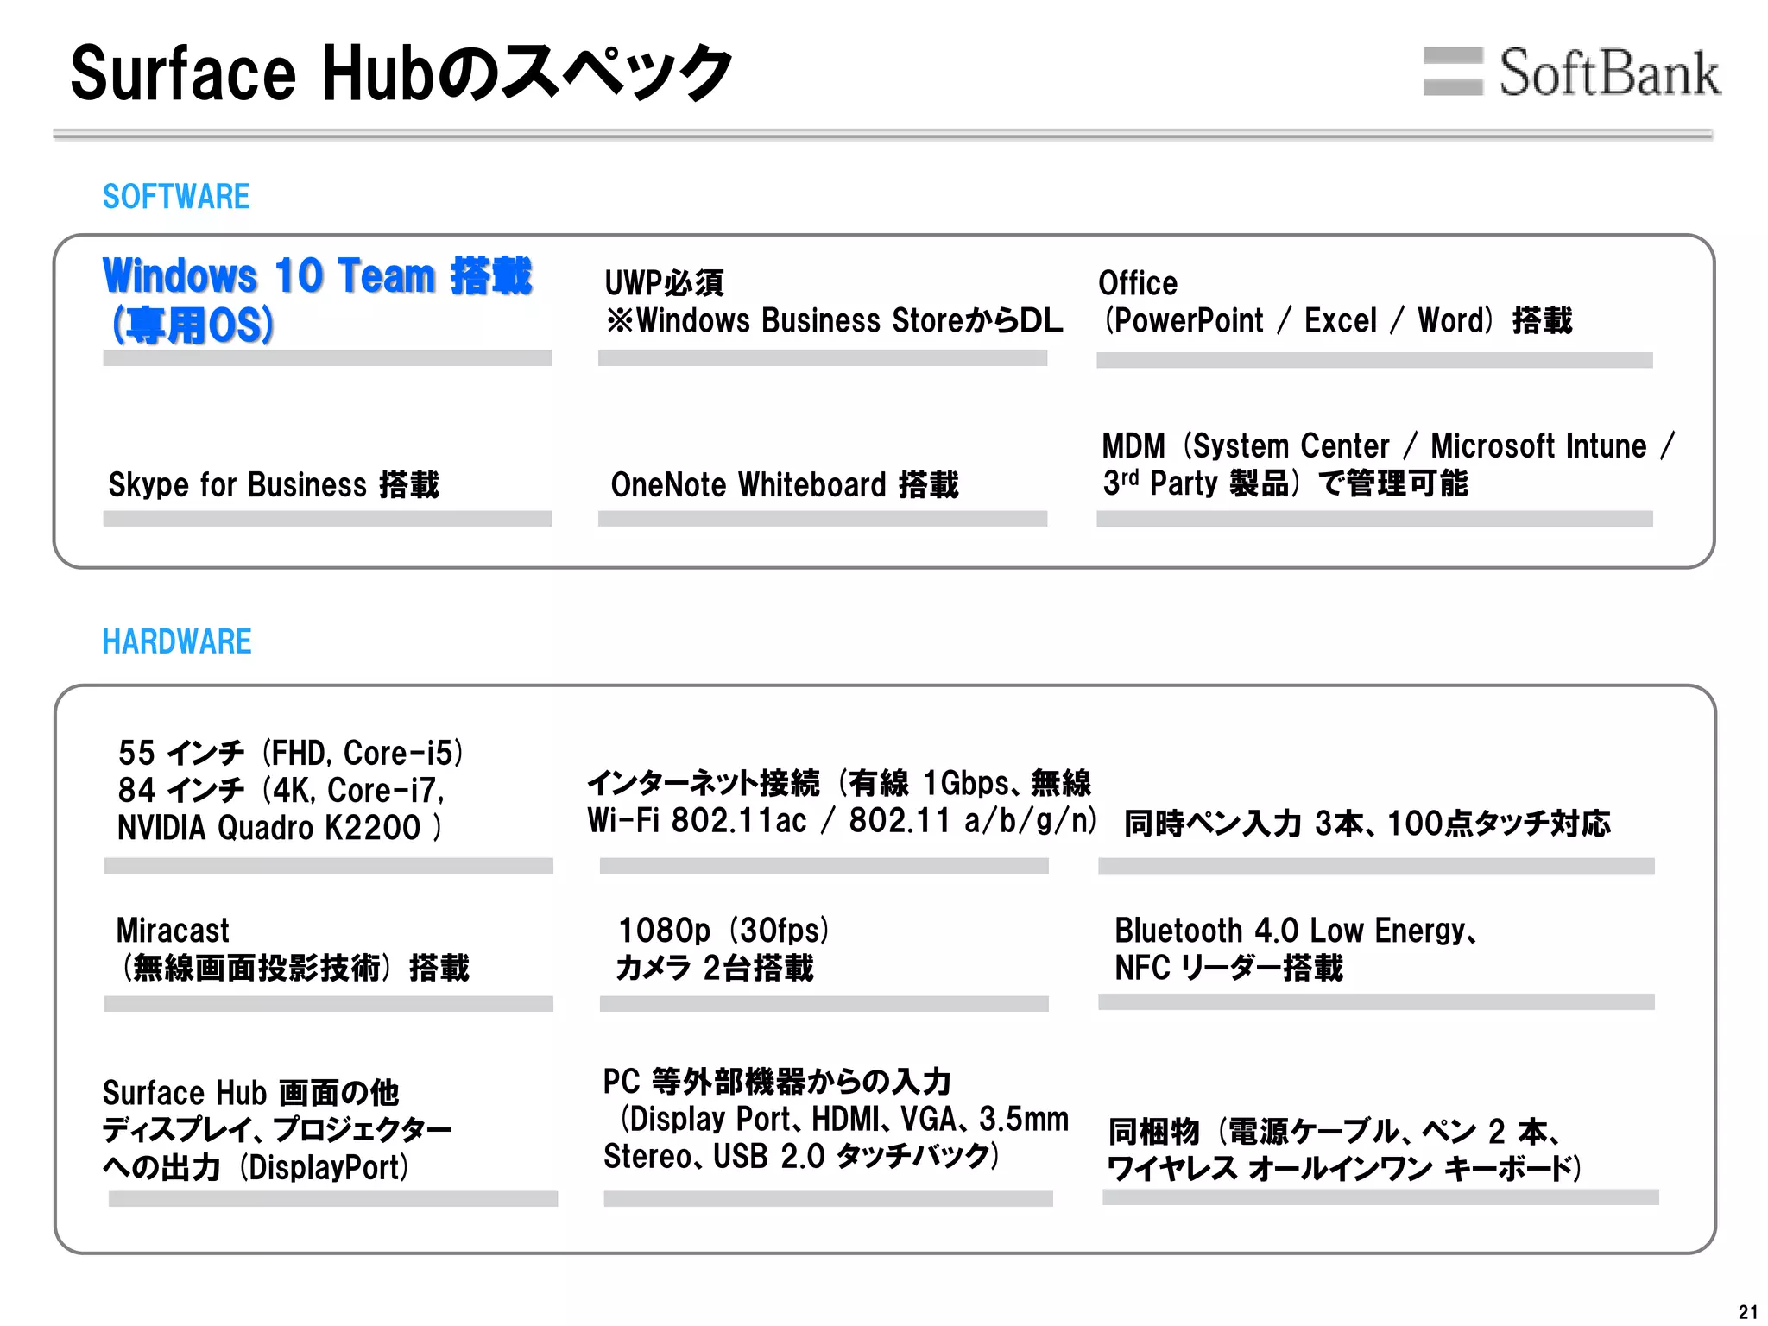The image size is (1768, 1326).
Task: Click 'Office (PowerPoint / Excel / Word) 搭載'
Action: 1335,301
